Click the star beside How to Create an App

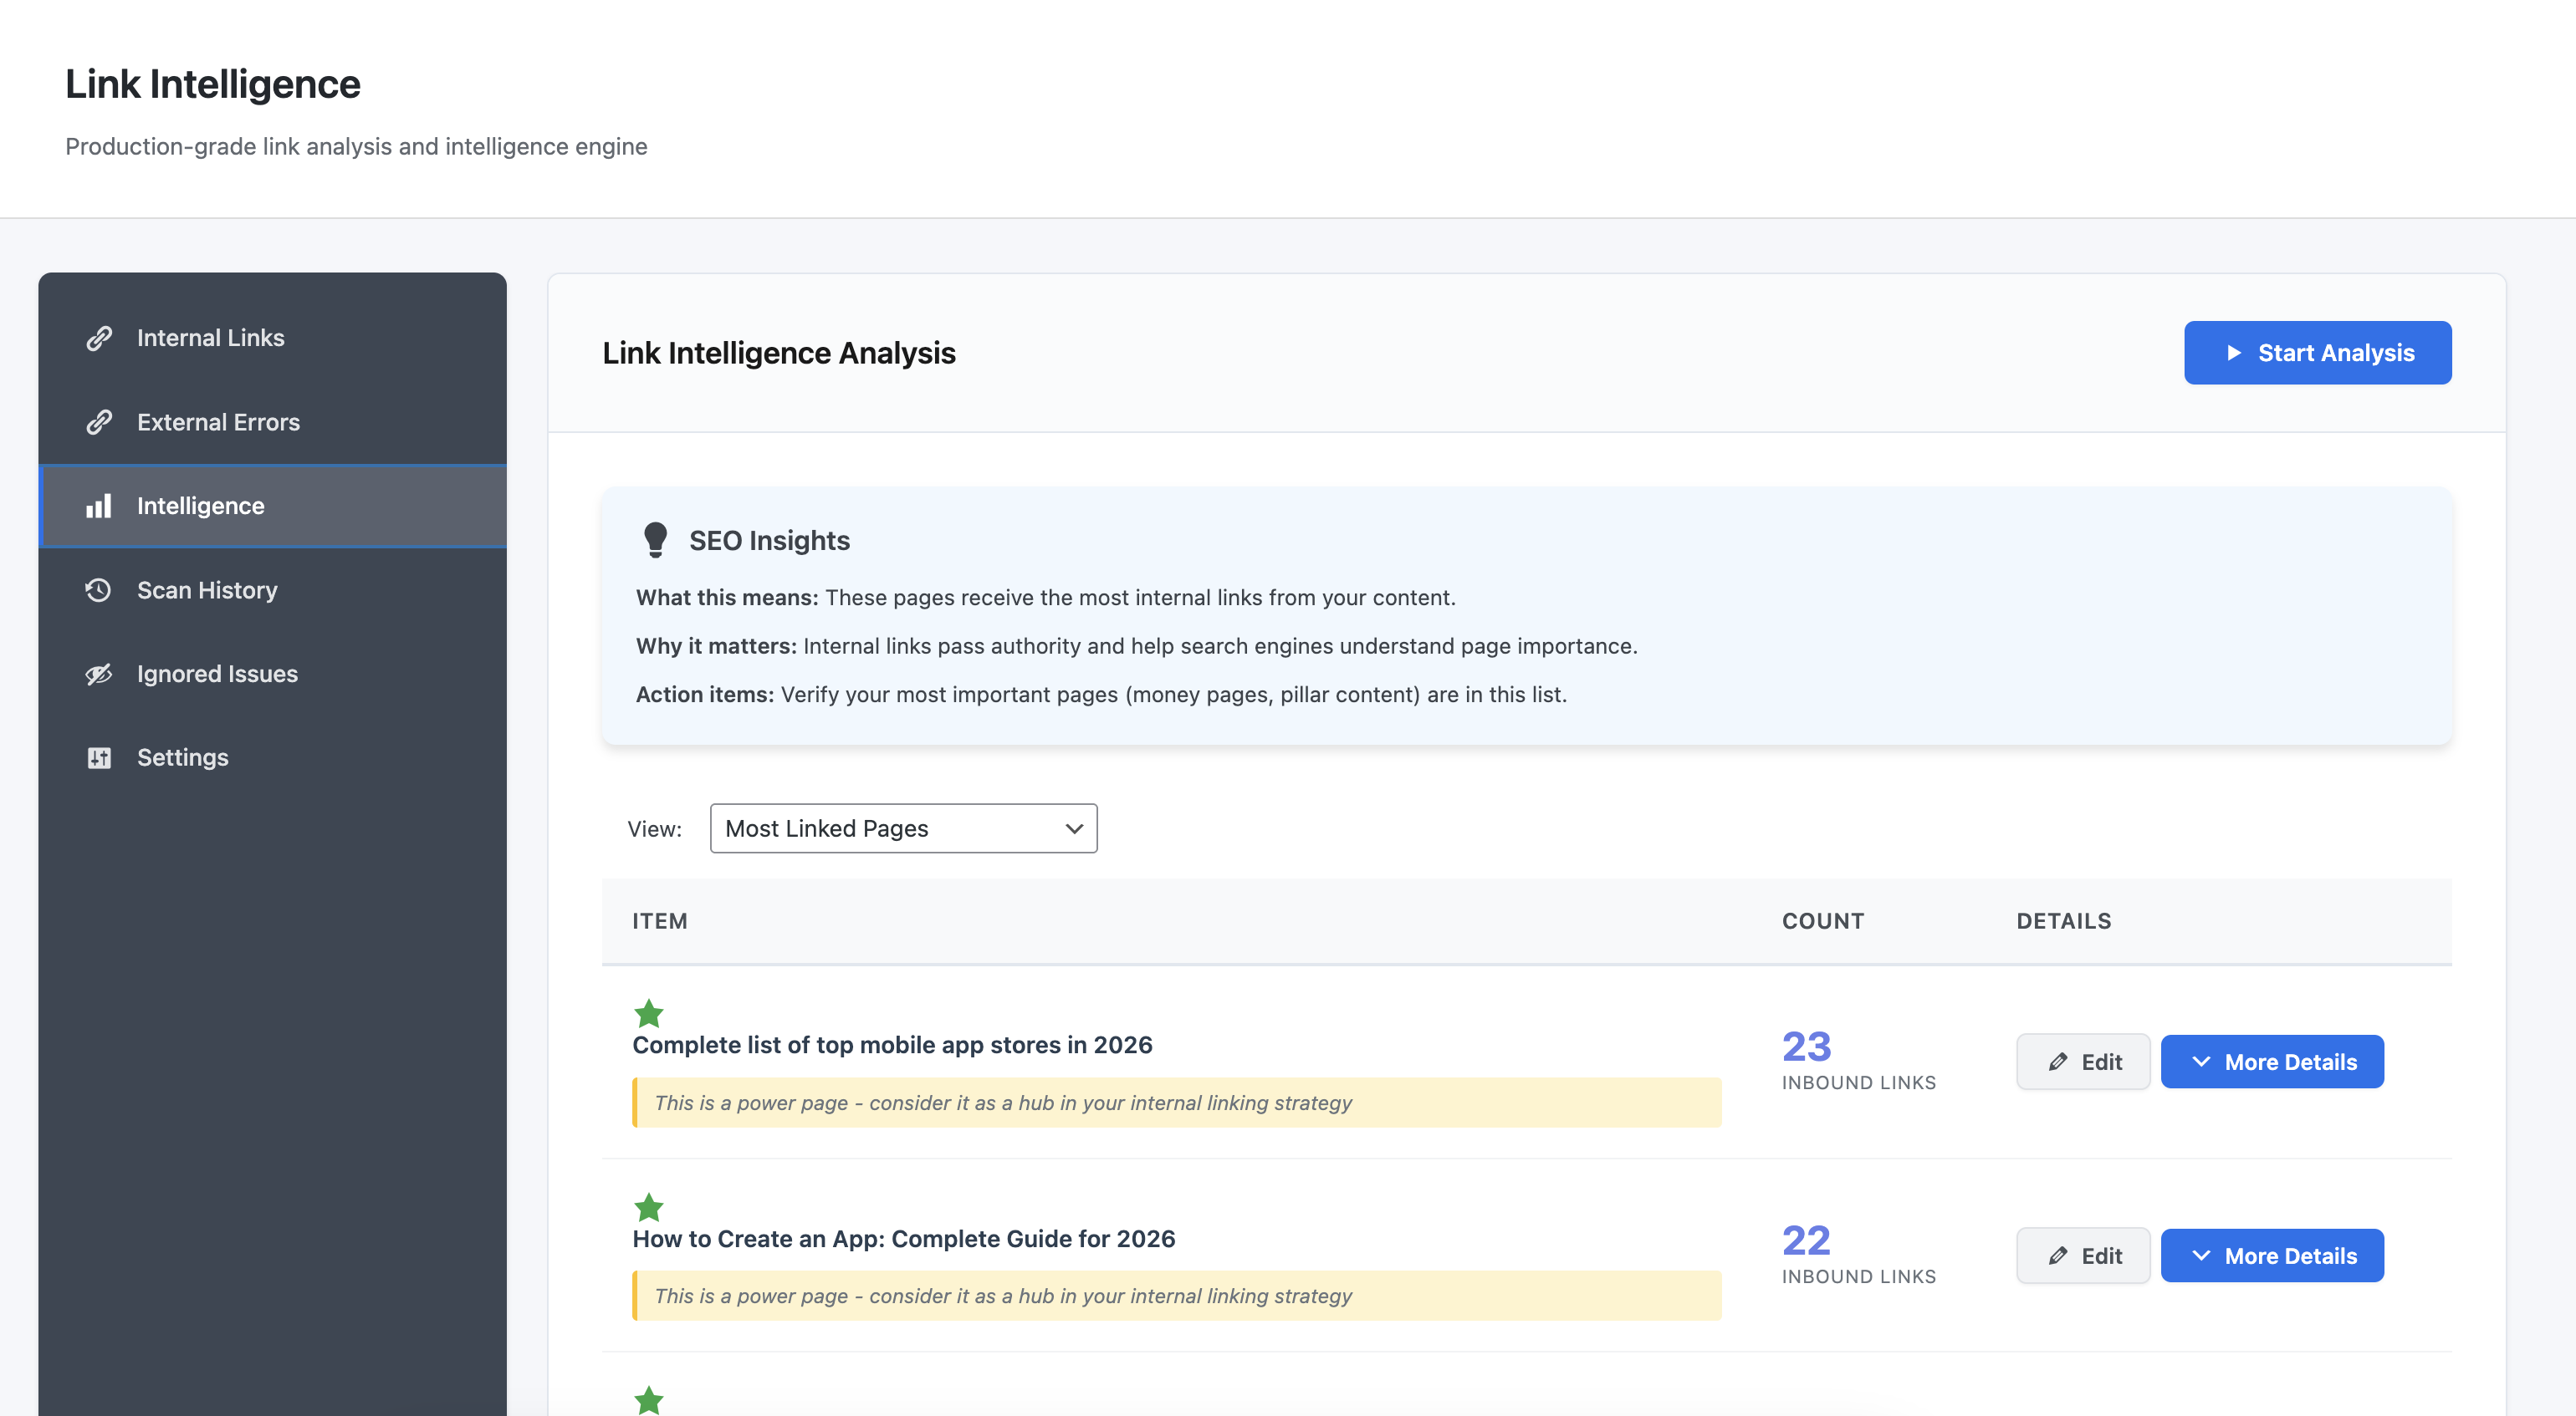(x=648, y=1207)
